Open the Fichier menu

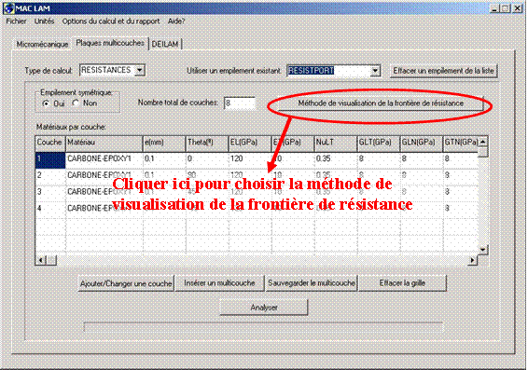click(16, 21)
